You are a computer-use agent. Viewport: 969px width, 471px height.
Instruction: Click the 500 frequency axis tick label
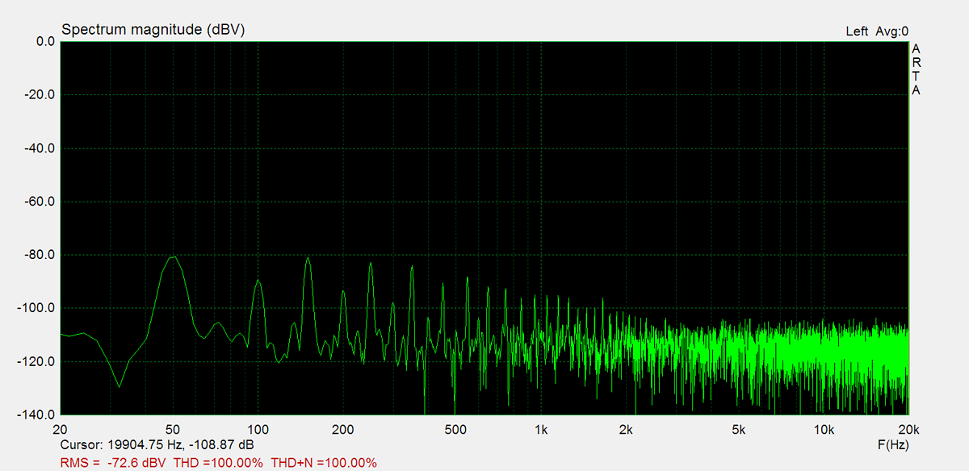[456, 429]
